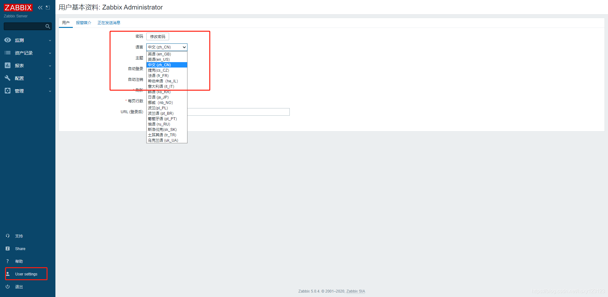Click the search magnifier icon

coord(48,26)
